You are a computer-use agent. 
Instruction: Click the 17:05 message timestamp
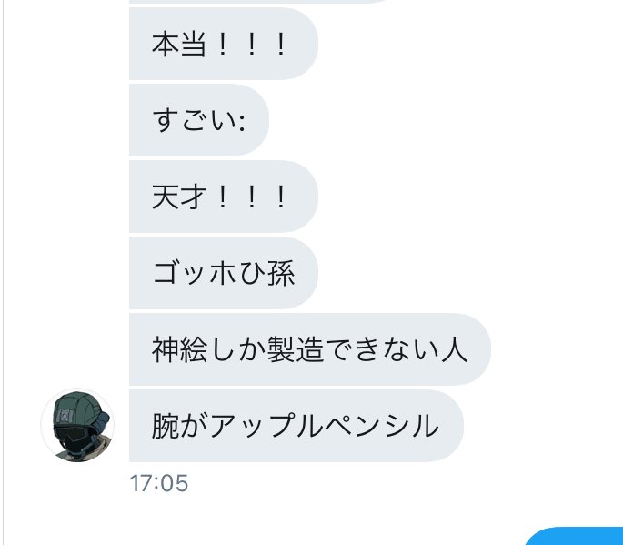(159, 483)
